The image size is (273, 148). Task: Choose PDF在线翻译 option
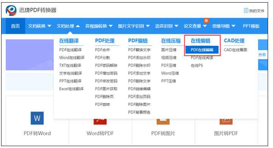point(71,50)
